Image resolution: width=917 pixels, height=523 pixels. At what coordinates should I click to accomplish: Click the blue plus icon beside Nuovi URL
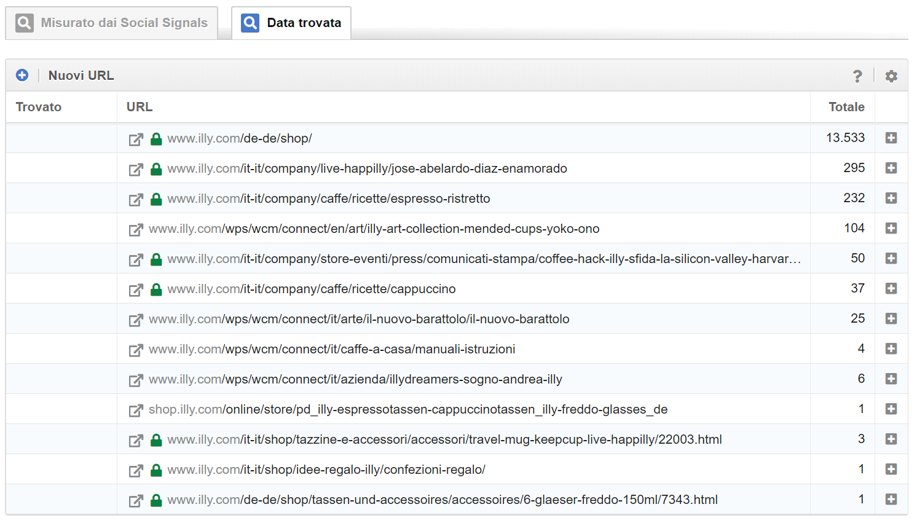click(x=22, y=75)
